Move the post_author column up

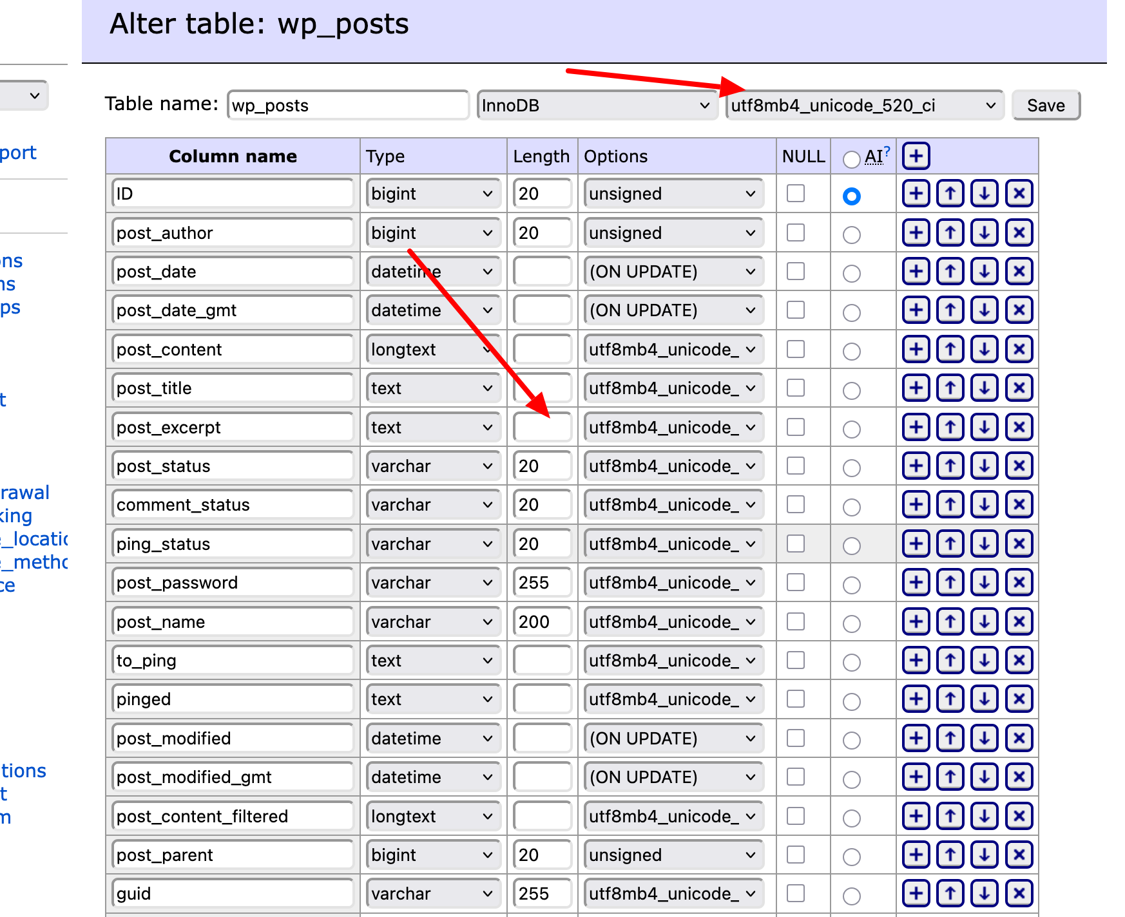point(950,232)
